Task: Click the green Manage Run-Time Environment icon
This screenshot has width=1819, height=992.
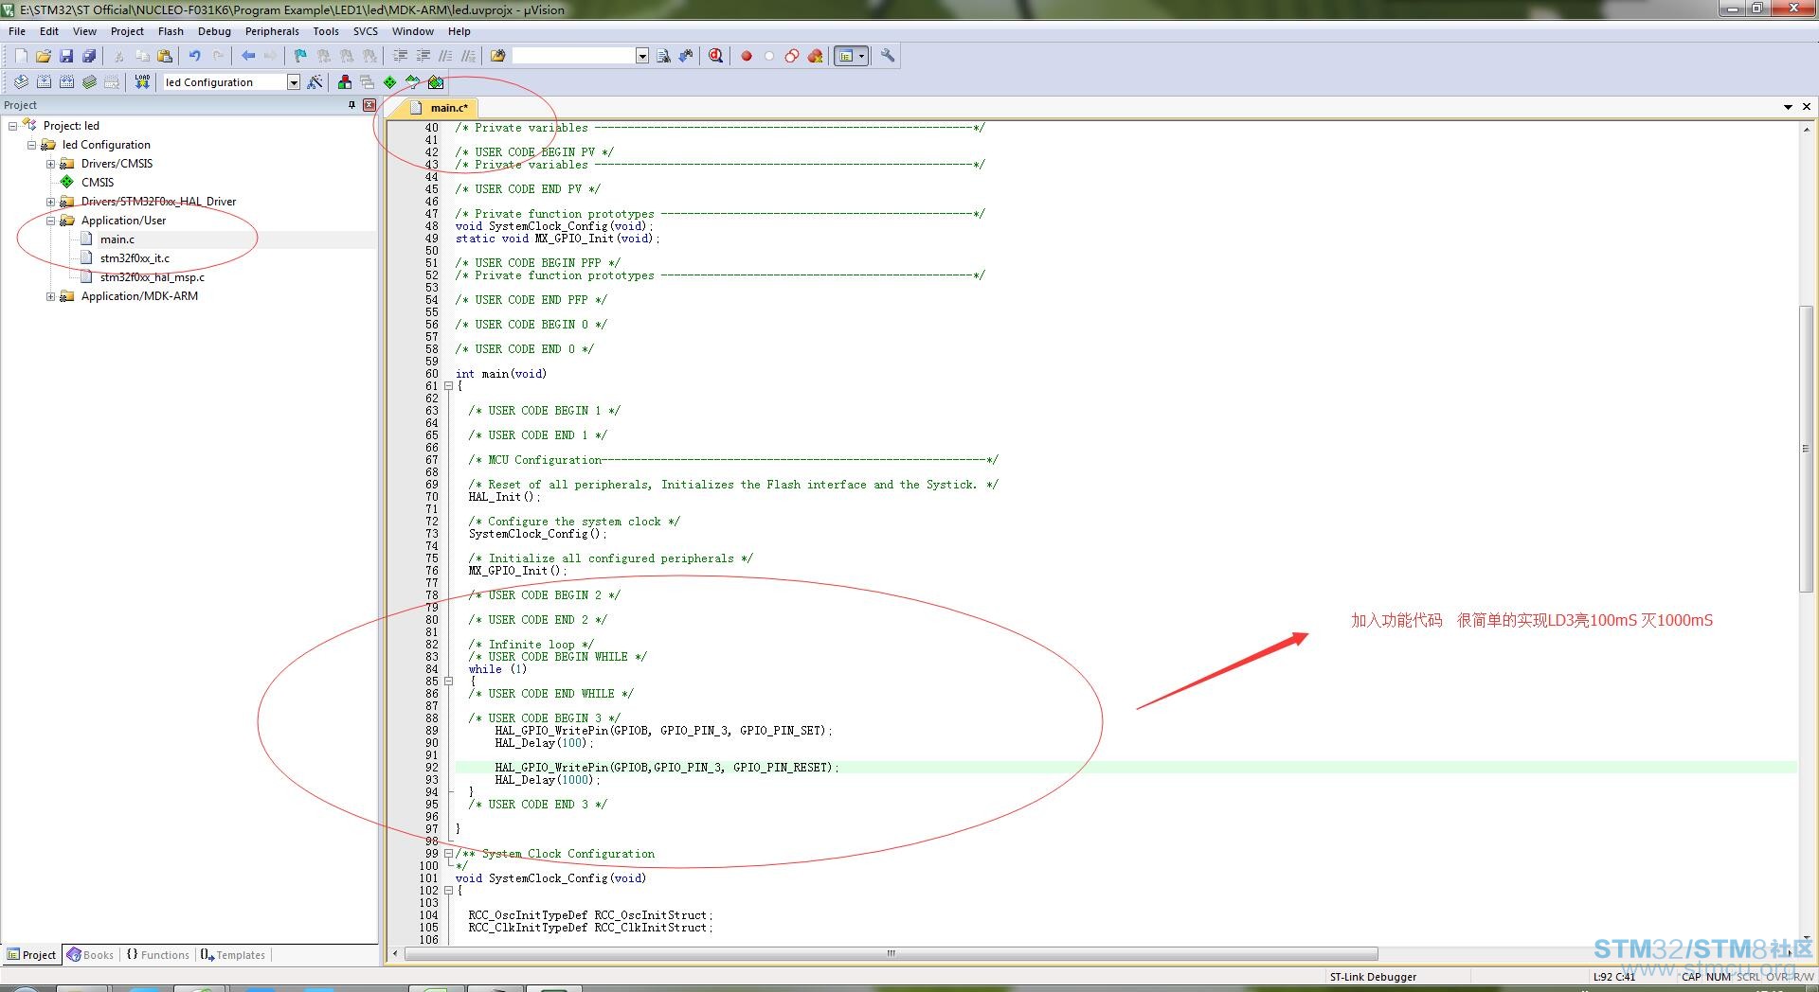Action: (390, 82)
